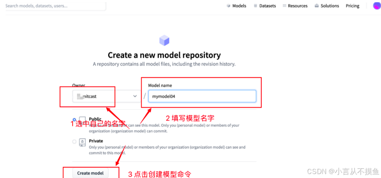Focus the Model name field containing mymodel04
This screenshot has width=381, height=178.
click(202, 96)
